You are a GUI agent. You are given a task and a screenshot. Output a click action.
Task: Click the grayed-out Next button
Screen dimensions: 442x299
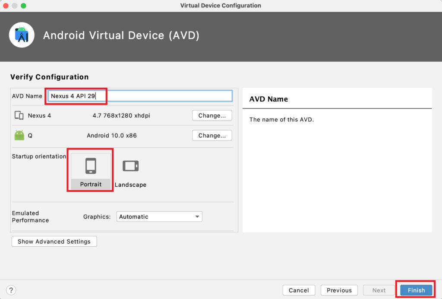tap(379, 290)
